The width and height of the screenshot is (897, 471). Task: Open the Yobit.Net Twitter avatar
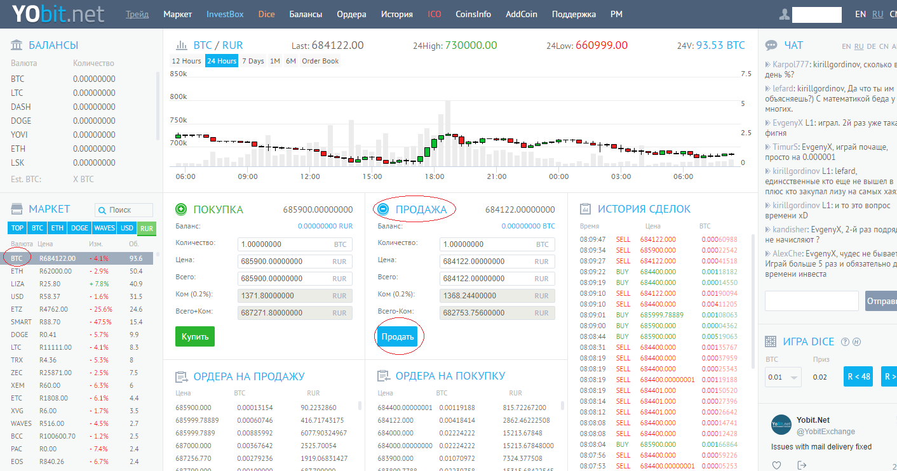coord(781,425)
